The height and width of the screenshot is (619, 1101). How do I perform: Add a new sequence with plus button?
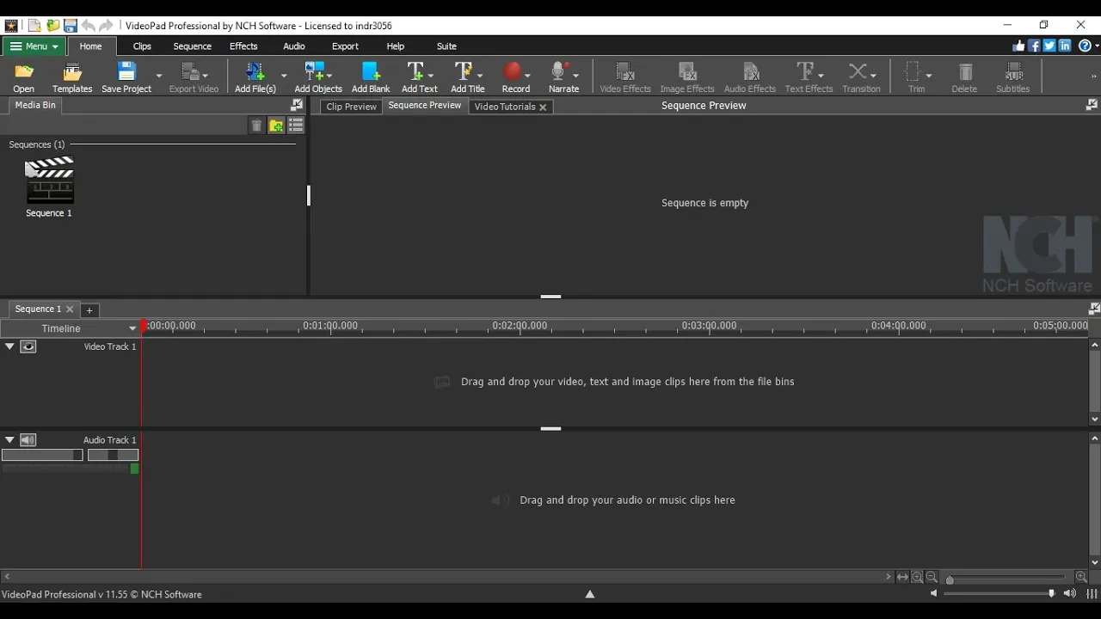[89, 310]
